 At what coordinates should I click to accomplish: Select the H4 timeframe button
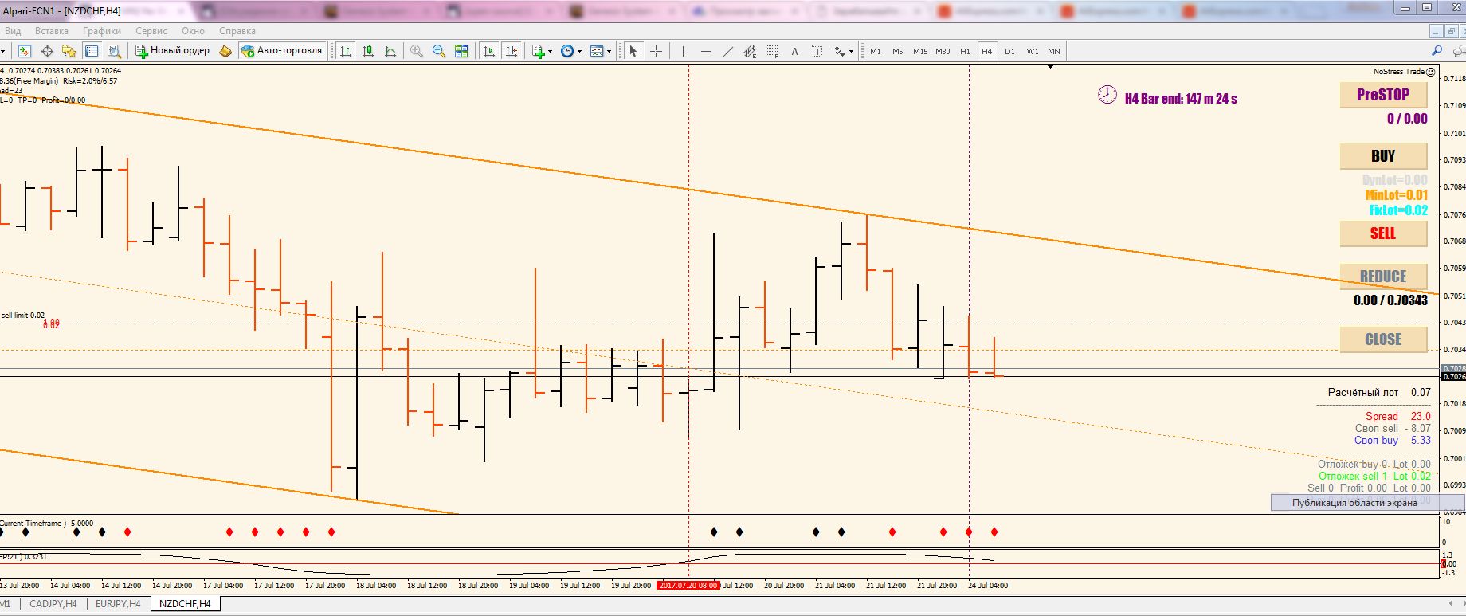pyautogui.click(x=987, y=51)
